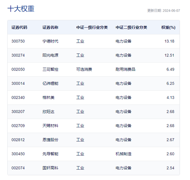Click 工业 in the 宁德时代 row
This screenshot has height=180, width=190.
click(x=80, y=41)
